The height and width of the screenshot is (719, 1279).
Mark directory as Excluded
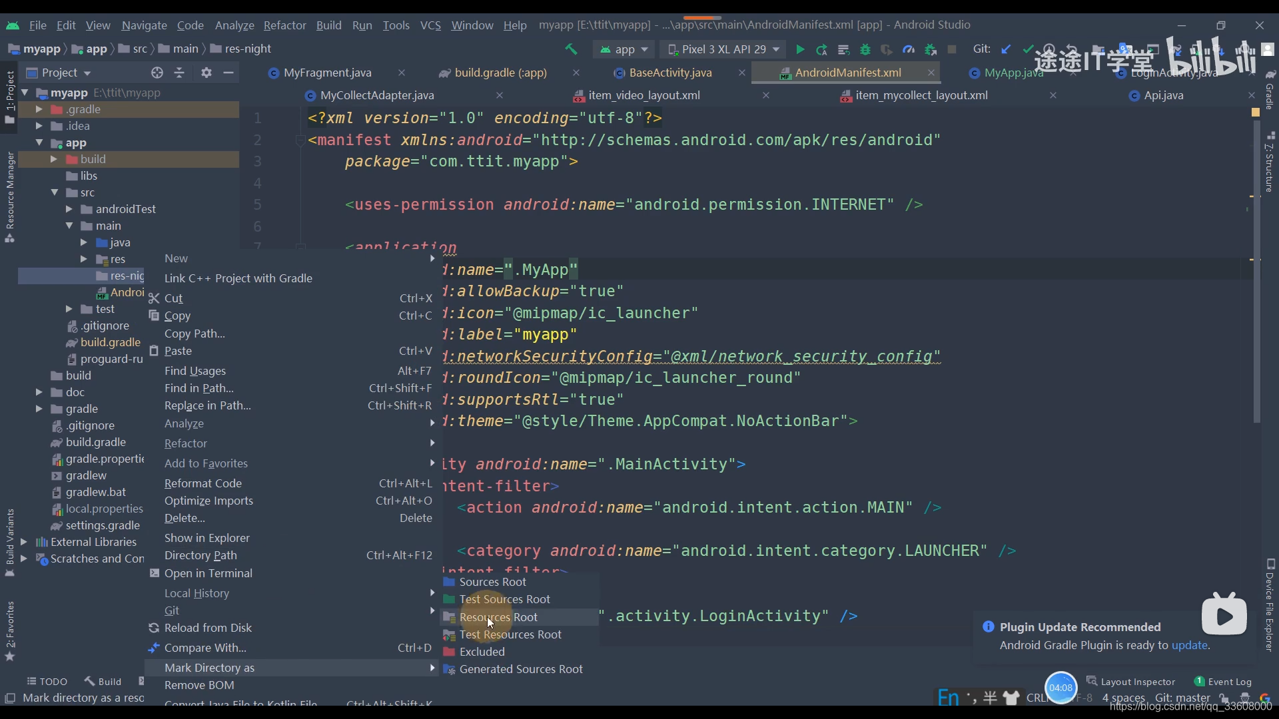520,652
